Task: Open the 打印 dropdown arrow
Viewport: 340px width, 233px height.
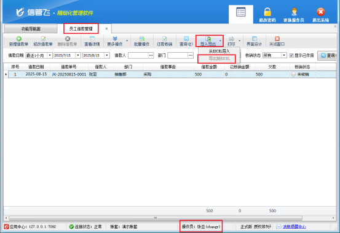Action: [239, 40]
